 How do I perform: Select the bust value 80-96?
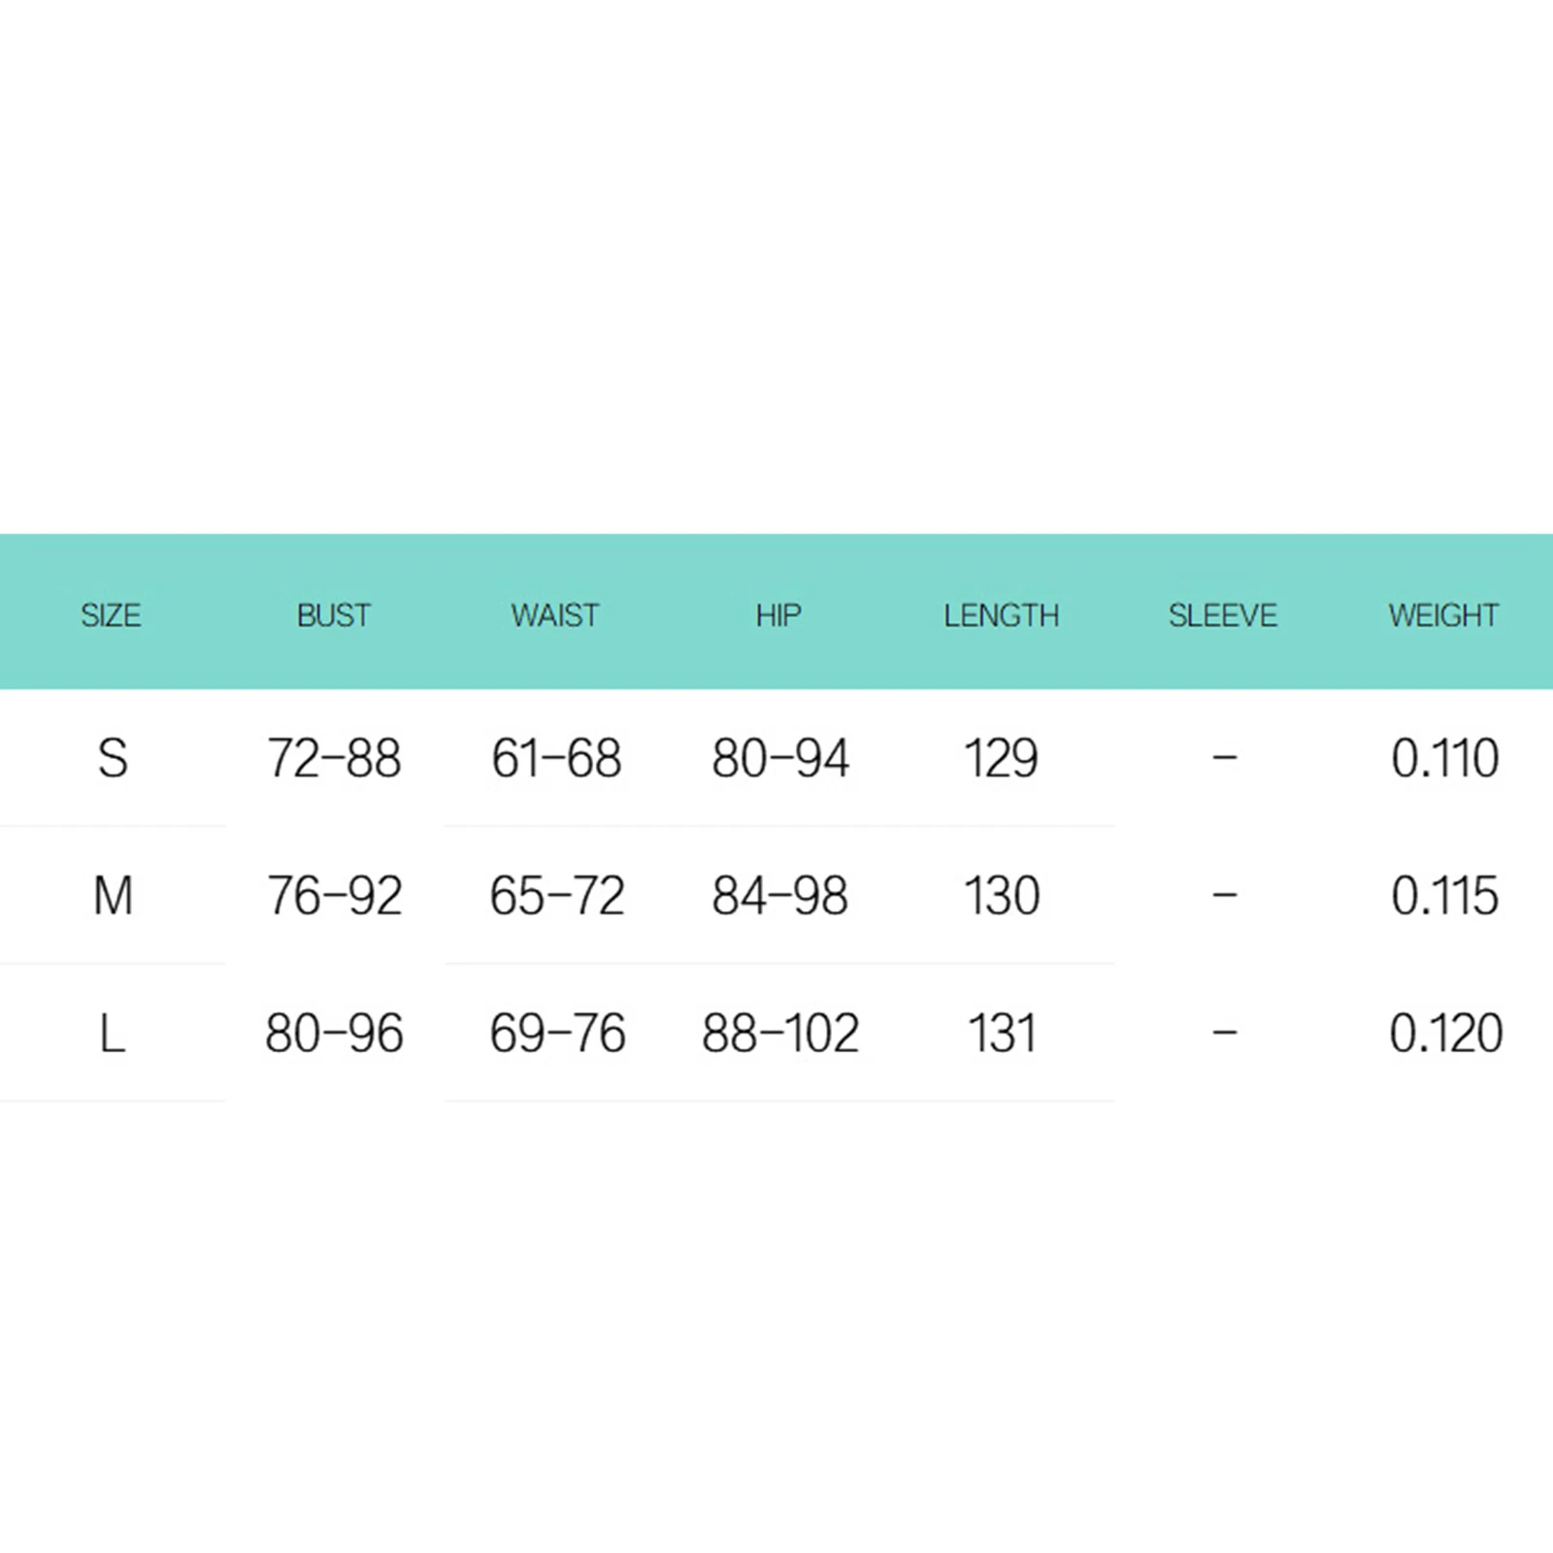334,1034
